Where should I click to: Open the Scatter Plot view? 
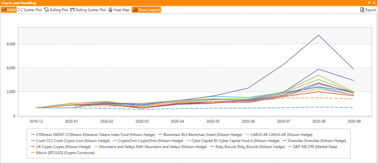[31, 10]
